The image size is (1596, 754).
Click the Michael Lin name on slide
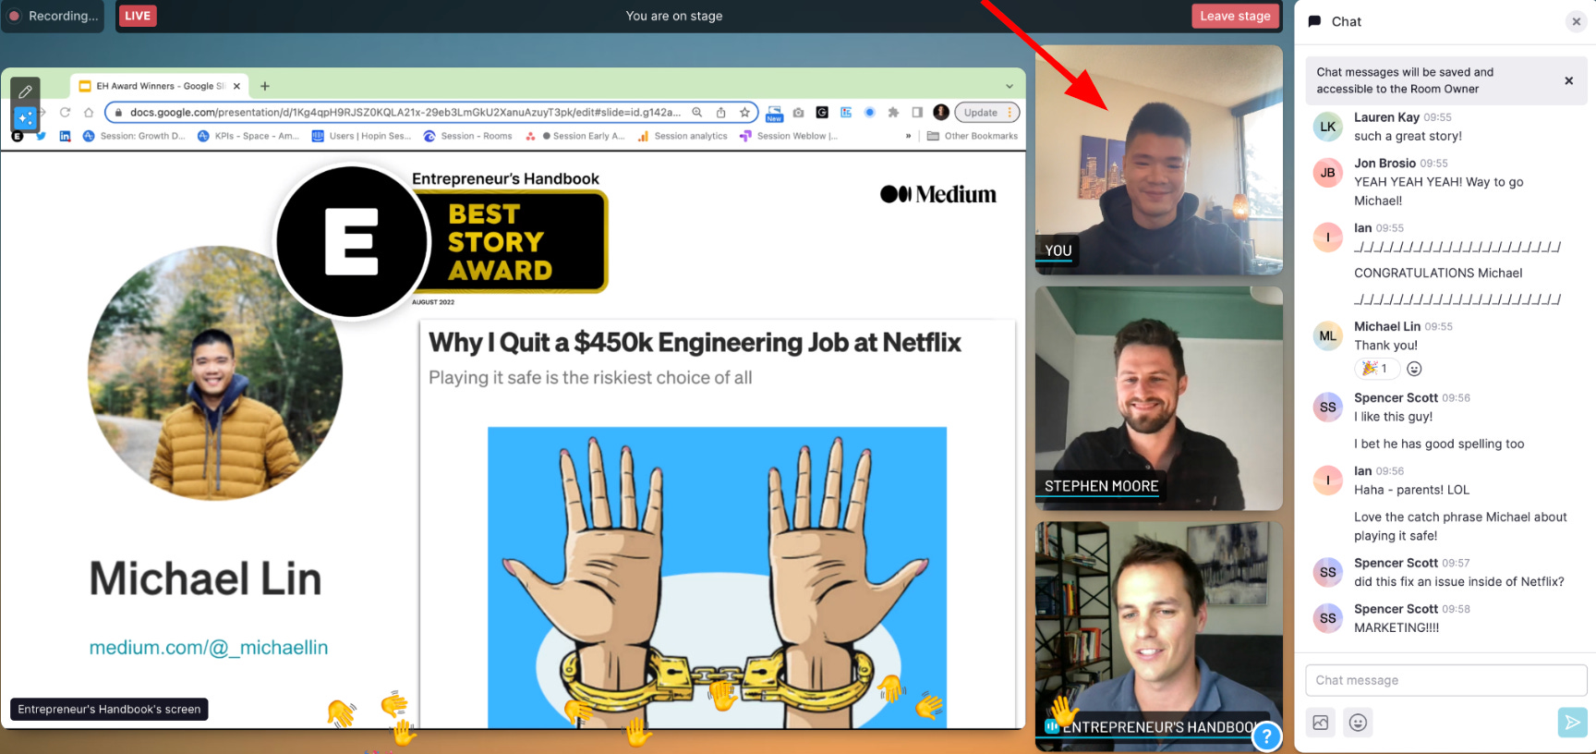pyautogui.click(x=206, y=579)
